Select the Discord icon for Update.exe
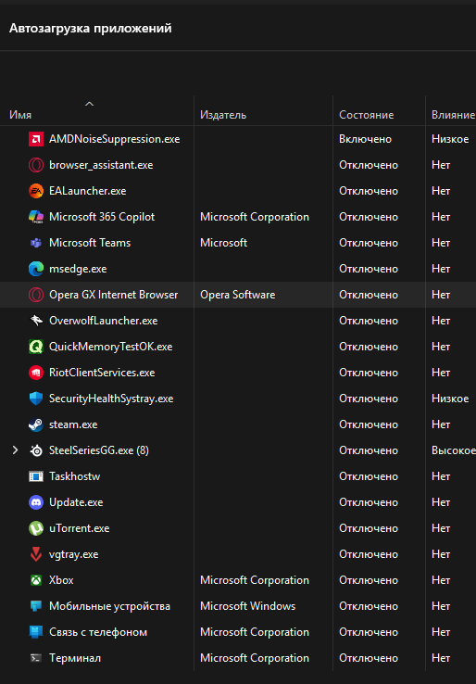 click(36, 502)
